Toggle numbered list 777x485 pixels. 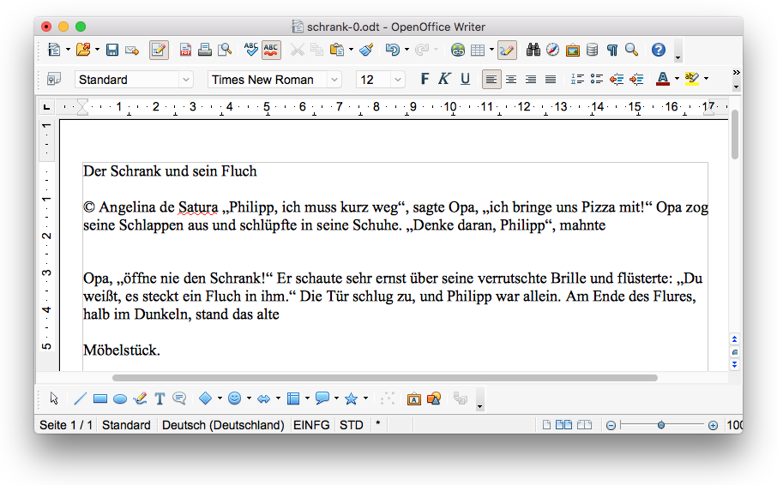[577, 79]
